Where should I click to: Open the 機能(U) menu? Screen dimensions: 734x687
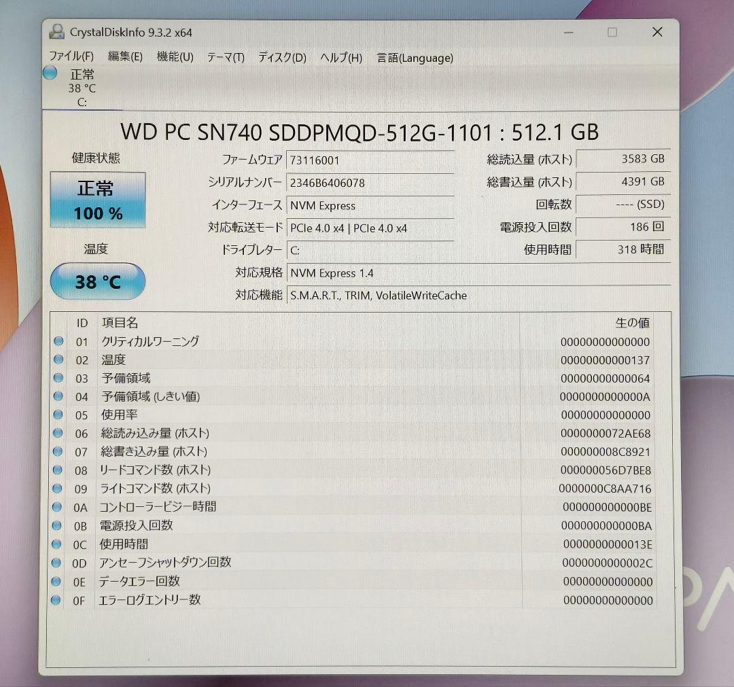[x=174, y=58]
